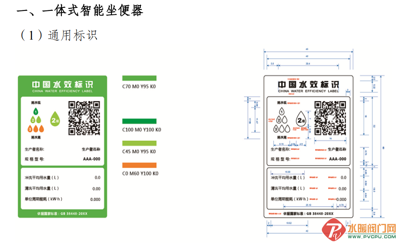The height and width of the screenshot is (243, 398).
Task: Select the C100 M0 Y100 K0 dark green swatch
Action: tap(139, 121)
